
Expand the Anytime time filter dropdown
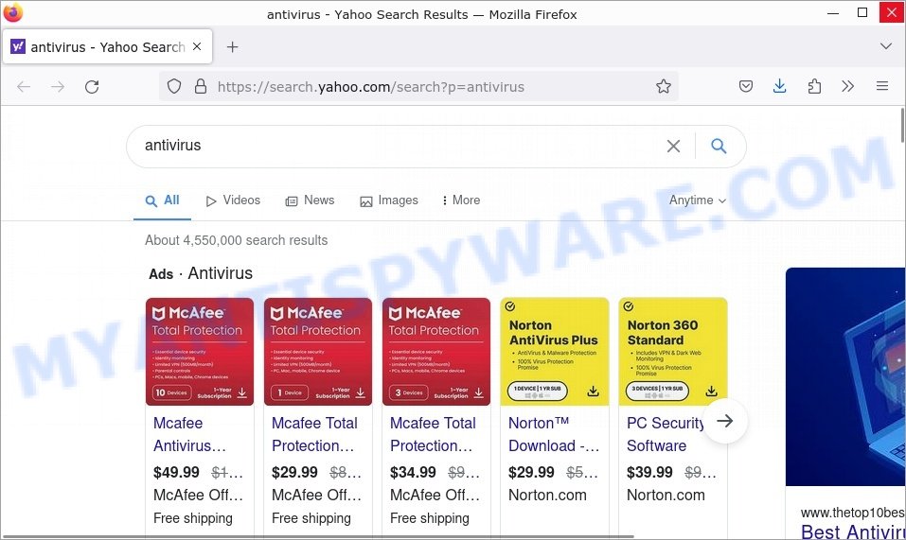tap(698, 200)
